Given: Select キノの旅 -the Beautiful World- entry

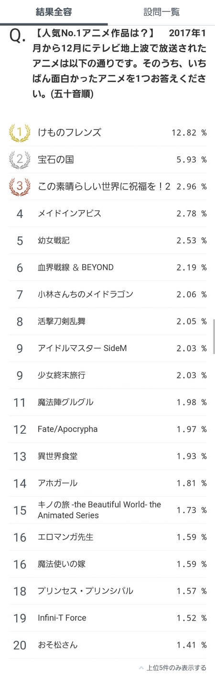Looking at the screenshot, I should 107,510.
